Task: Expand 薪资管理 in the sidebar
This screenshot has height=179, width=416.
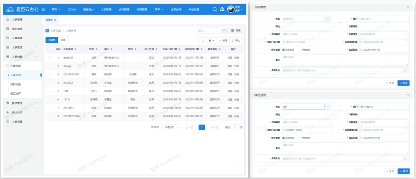Action: click(37, 103)
